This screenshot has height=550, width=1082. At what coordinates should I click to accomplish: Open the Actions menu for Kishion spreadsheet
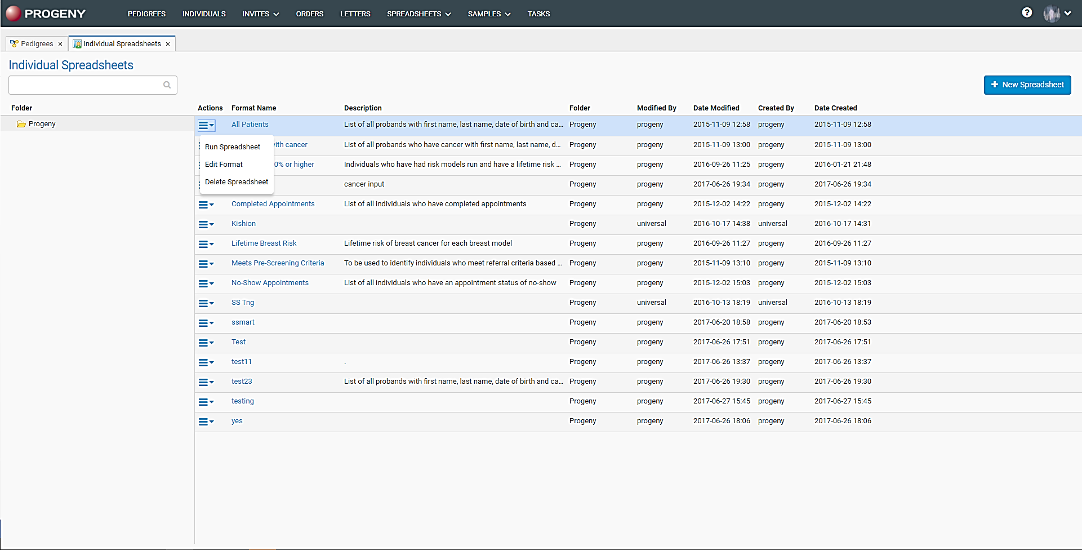(x=206, y=224)
